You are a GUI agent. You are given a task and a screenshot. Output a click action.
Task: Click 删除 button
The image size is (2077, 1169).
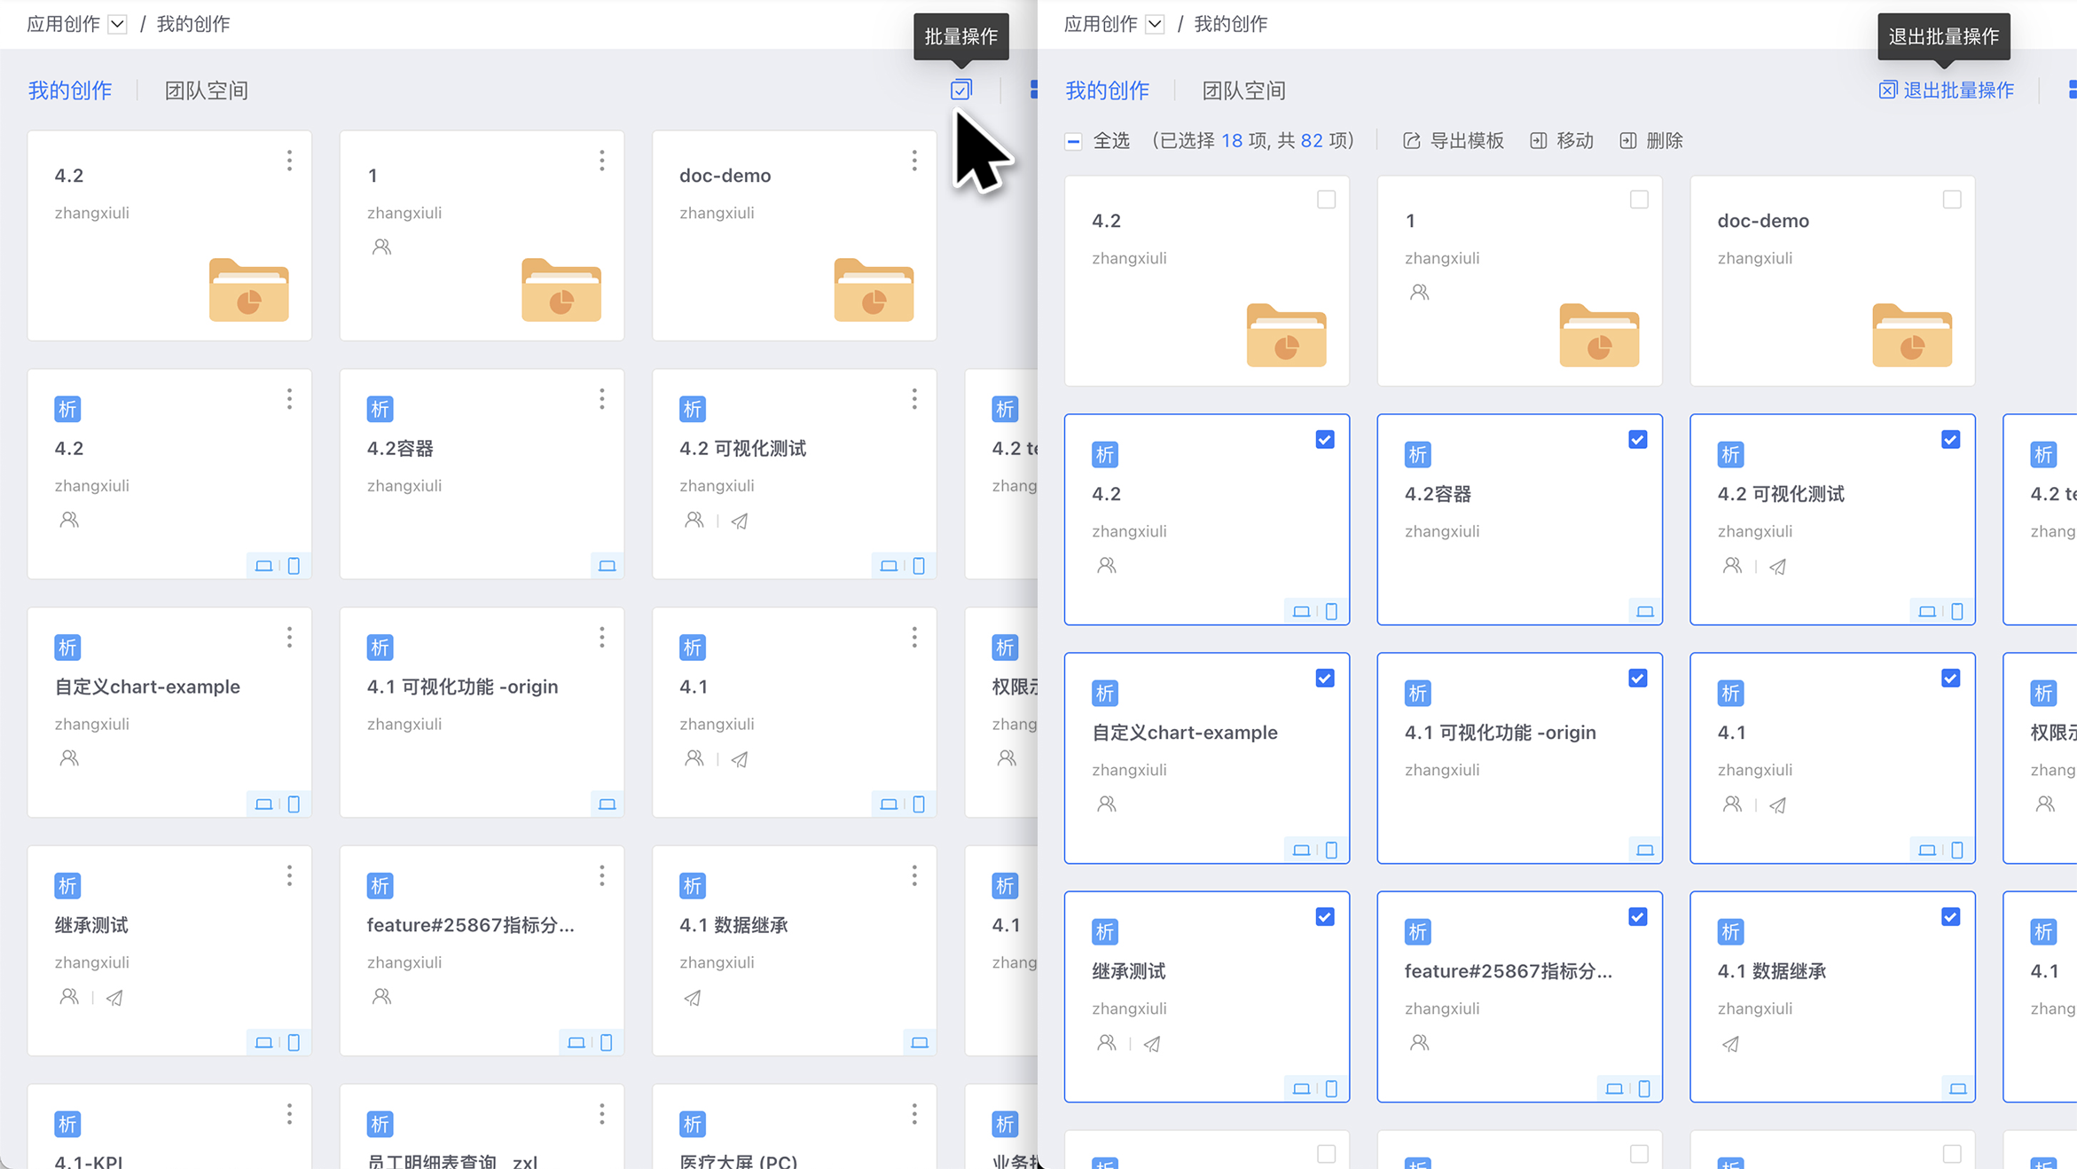[x=1651, y=141]
